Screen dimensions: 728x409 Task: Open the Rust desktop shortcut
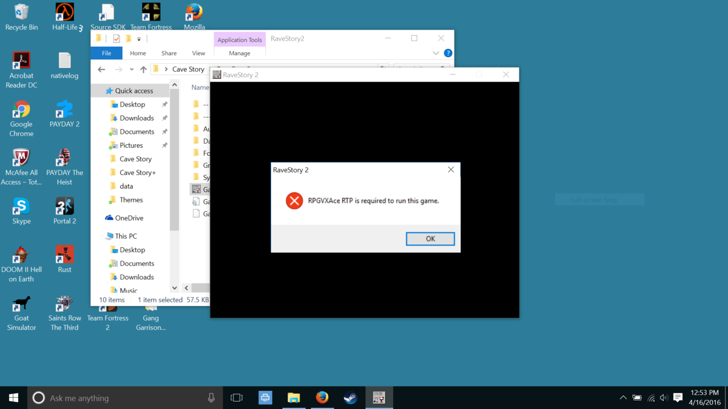pos(64,259)
